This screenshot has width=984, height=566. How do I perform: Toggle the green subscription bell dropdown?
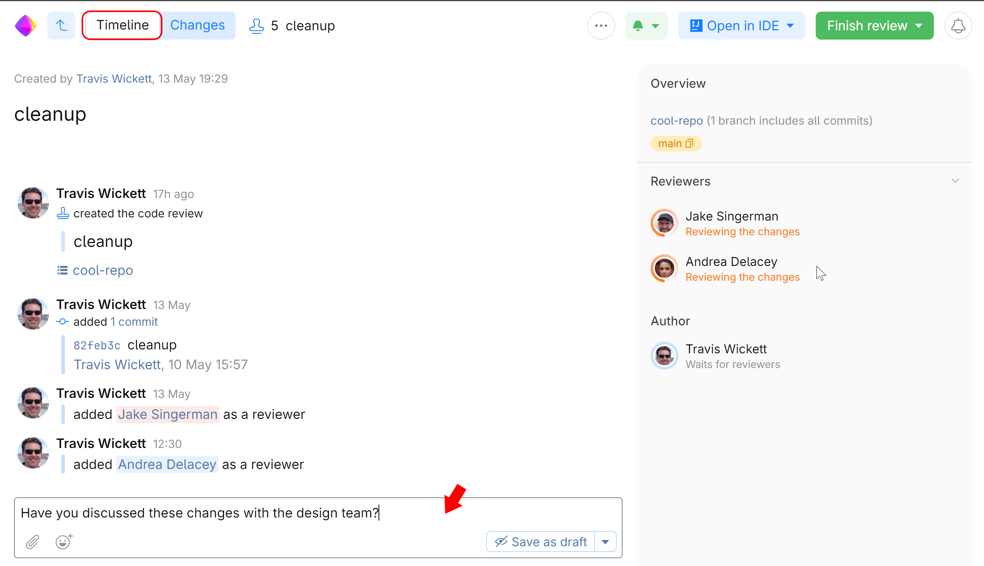click(x=646, y=26)
